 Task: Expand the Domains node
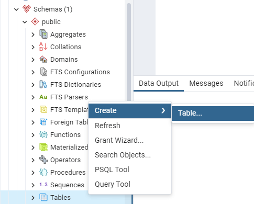33,60
